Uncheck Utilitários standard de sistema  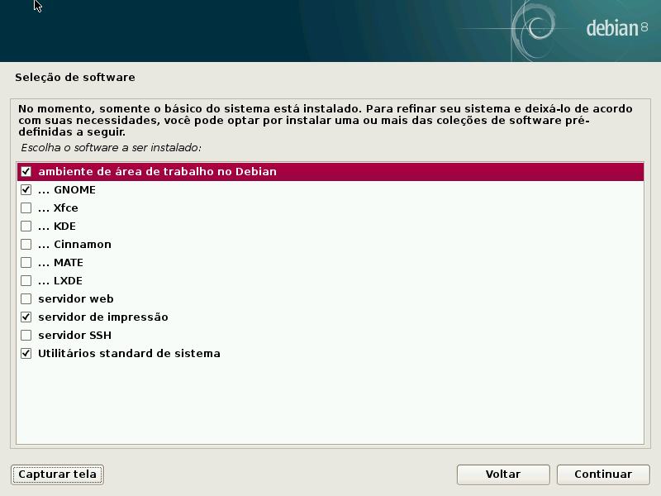(26, 354)
